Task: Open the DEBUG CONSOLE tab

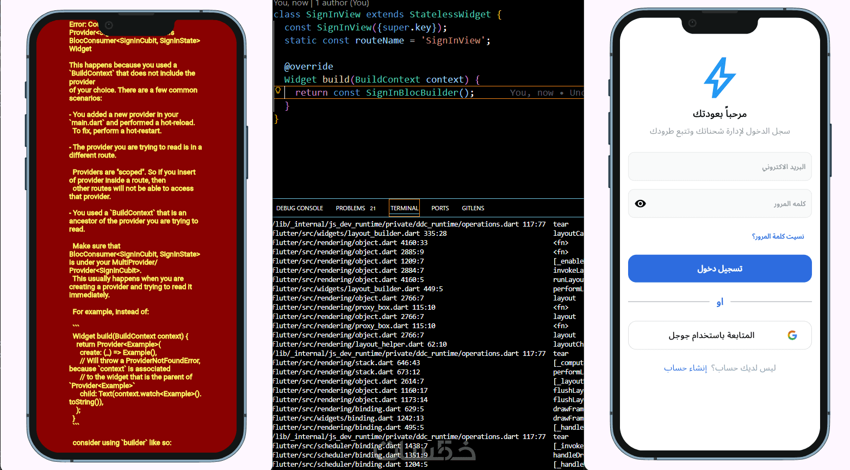Action: 300,208
